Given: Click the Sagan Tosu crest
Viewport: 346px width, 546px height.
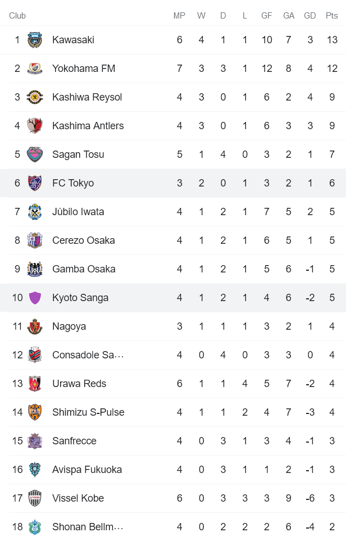Looking at the screenshot, I should coord(36,154).
